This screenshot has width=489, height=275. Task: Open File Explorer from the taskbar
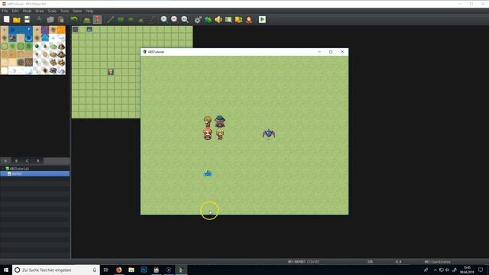click(x=131, y=270)
